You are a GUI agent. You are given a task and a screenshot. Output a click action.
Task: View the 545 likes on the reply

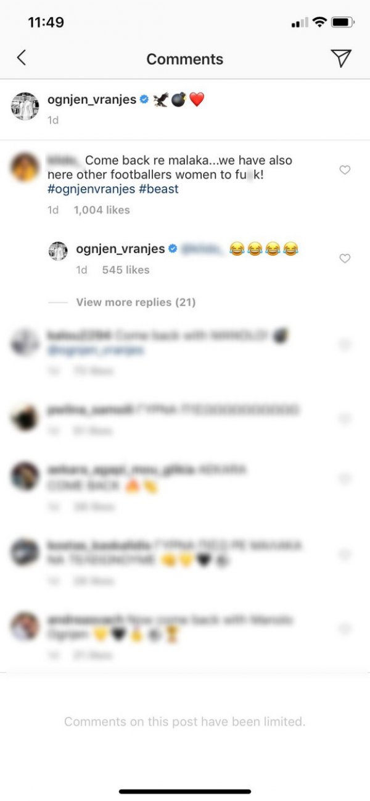[126, 270]
